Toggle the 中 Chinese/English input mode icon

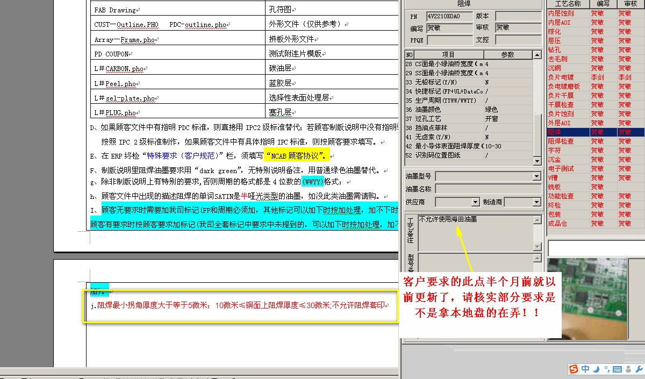click(585, 369)
